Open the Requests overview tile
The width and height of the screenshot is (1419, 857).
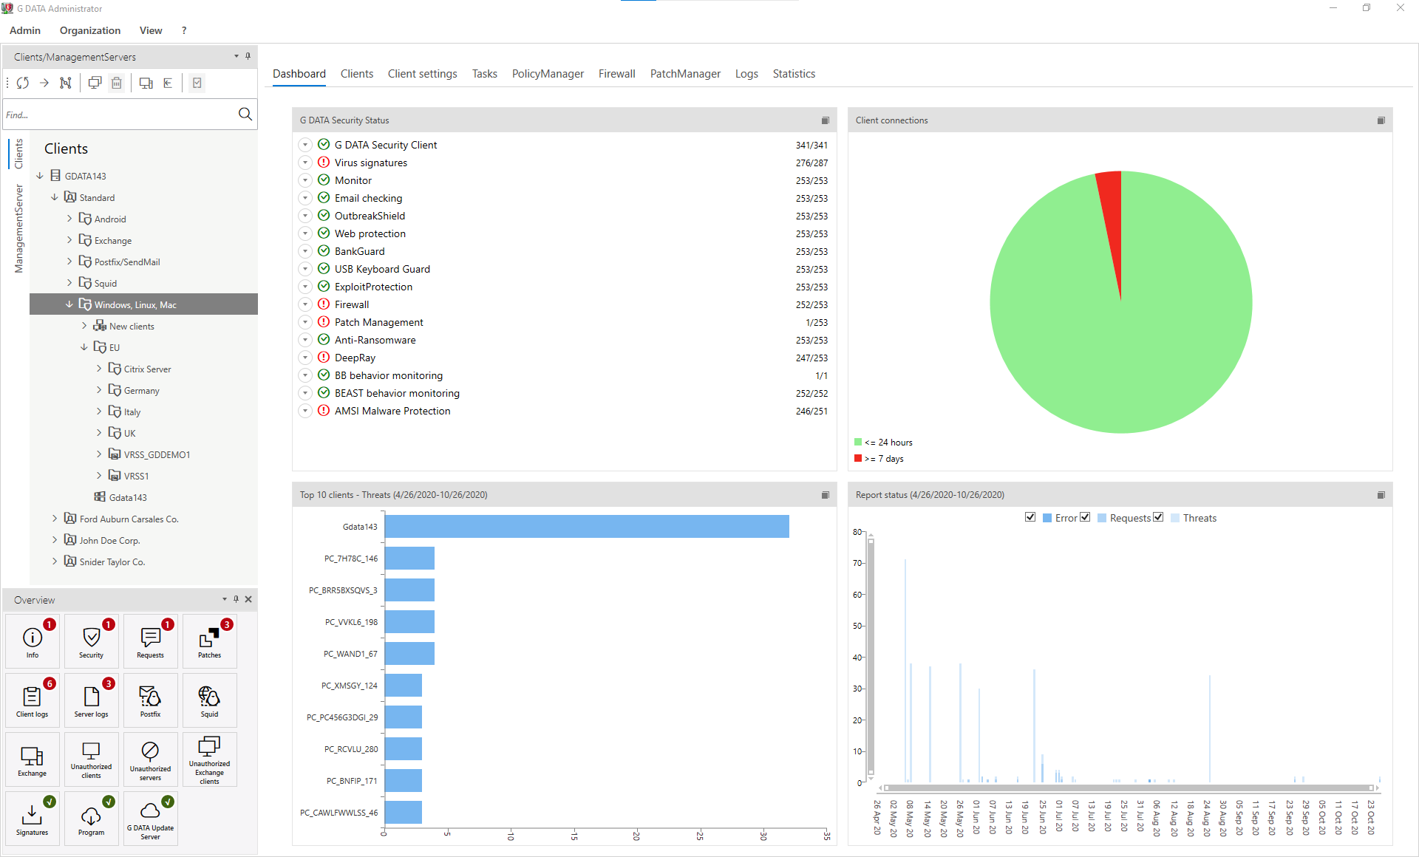point(151,641)
